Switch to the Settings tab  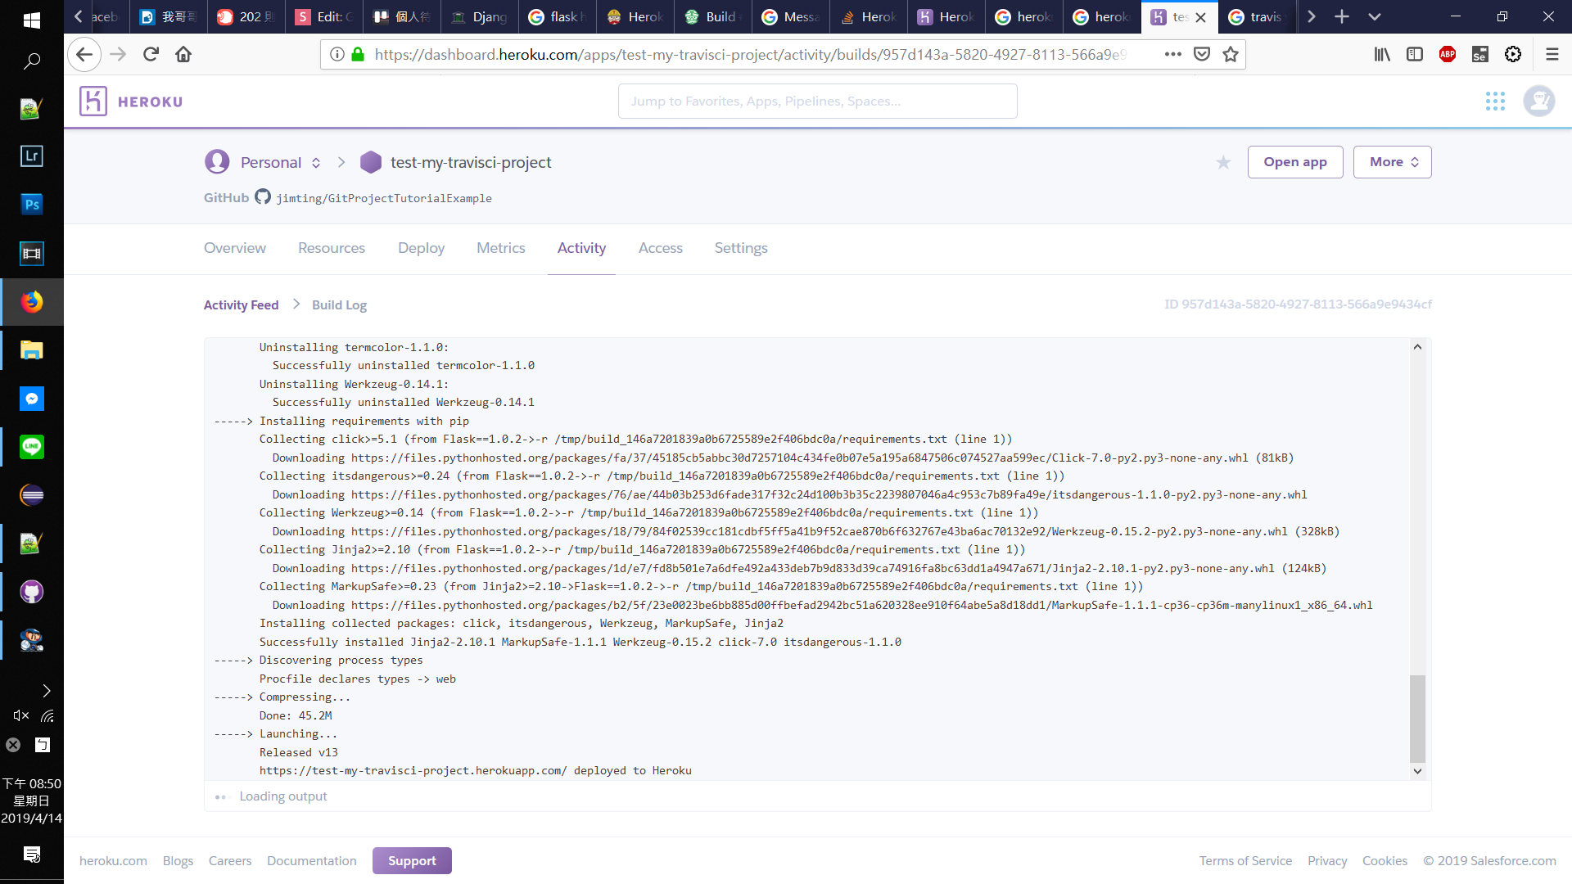click(740, 248)
